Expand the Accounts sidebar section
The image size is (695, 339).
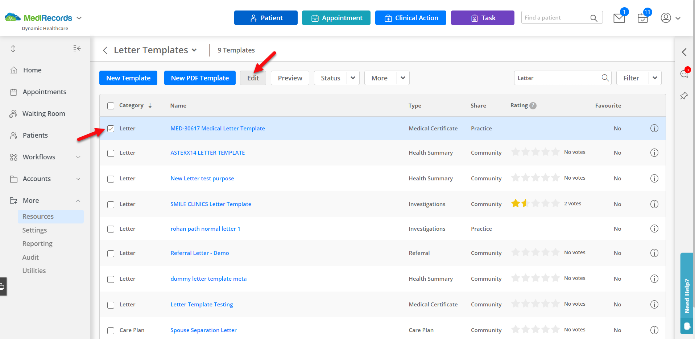[x=78, y=179]
